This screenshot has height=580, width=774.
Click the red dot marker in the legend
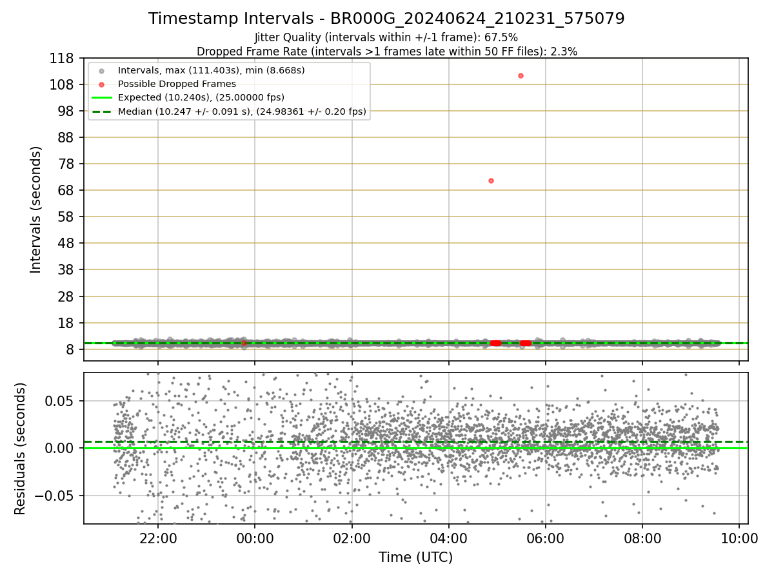tap(101, 84)
